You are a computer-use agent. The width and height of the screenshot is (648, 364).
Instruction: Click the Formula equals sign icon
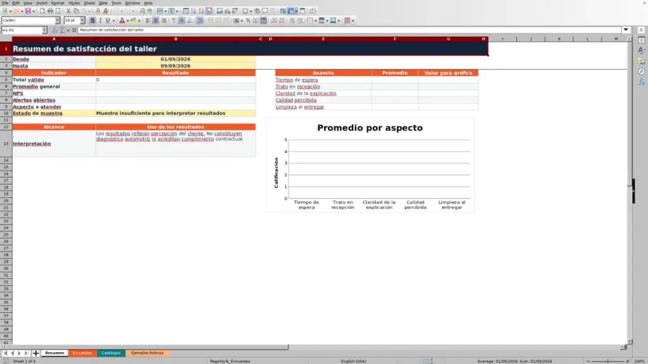[x=74, y=30]
